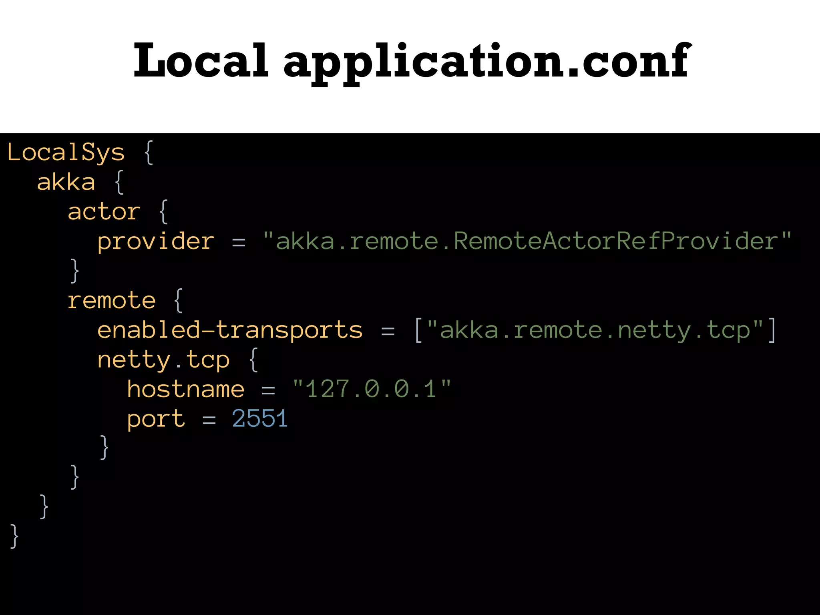Click the 'netty.tcp' block name
The image size is (820, 615).
coord(163,360)
